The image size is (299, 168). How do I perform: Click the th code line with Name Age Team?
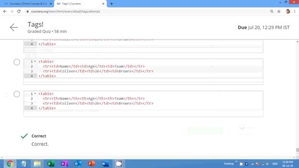(93, 98)
